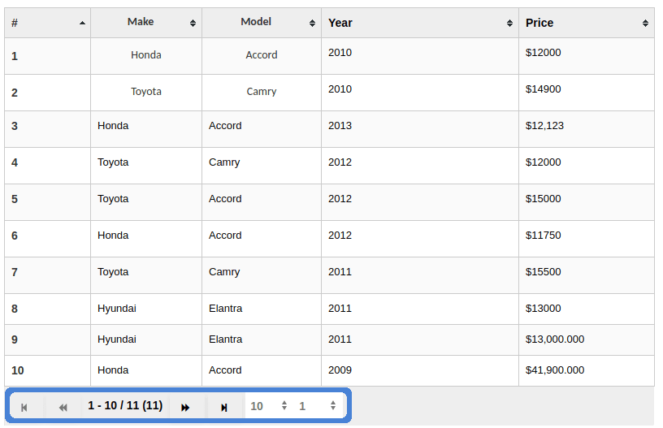Select row number 3 cell
The image size is (663, 428).
click(x=47, y=129)
